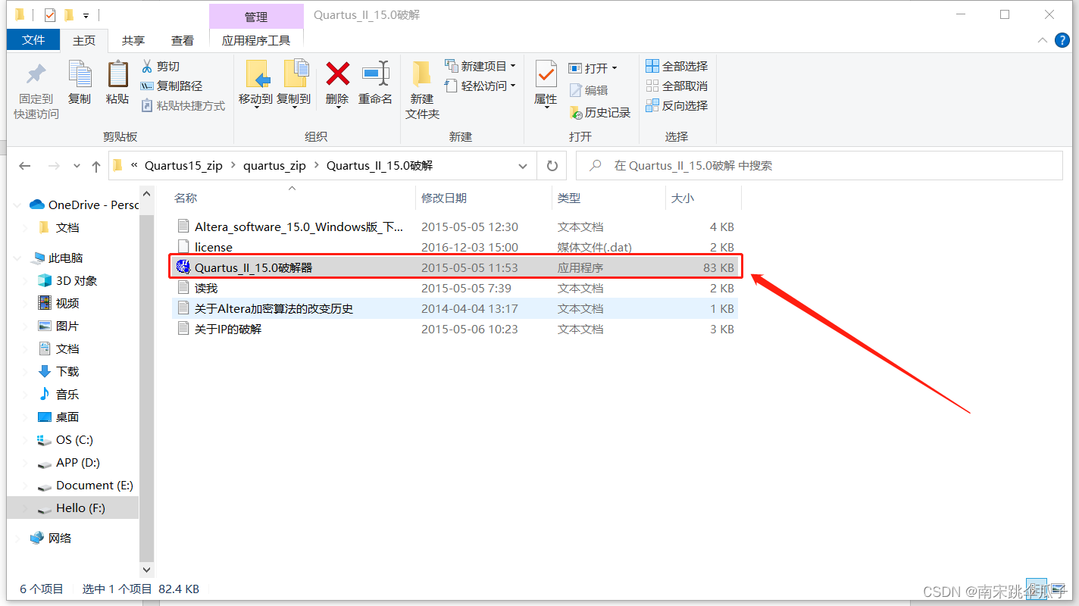Click the navigation pane scroll down arrow
The width and height of the screenshot is (1079, 606).
tap(147, 570)
